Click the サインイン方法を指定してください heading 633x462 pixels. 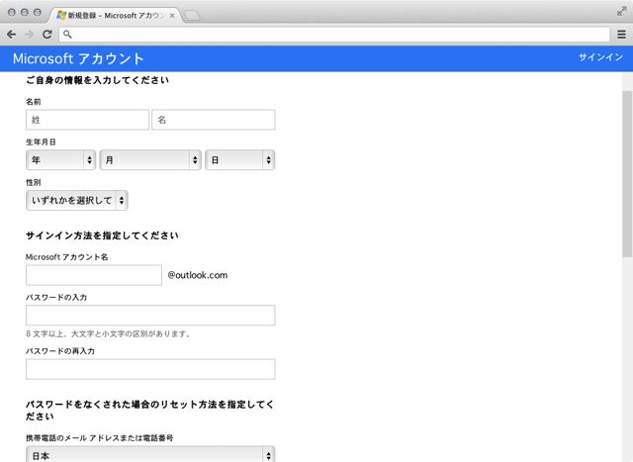point(102,235)
